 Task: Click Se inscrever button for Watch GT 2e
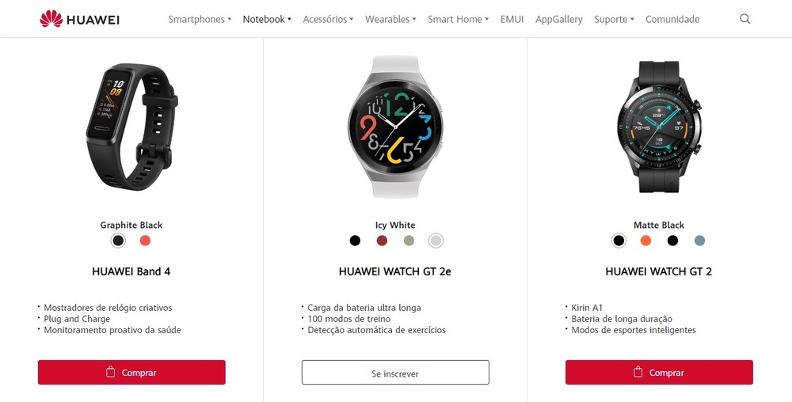tap(395, 373)
